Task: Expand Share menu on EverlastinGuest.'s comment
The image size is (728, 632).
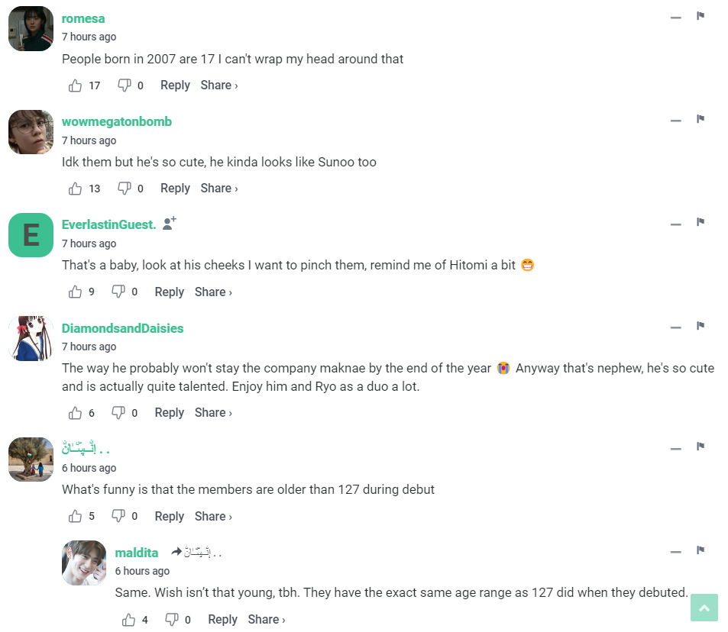Action: [x=213, y=292]
